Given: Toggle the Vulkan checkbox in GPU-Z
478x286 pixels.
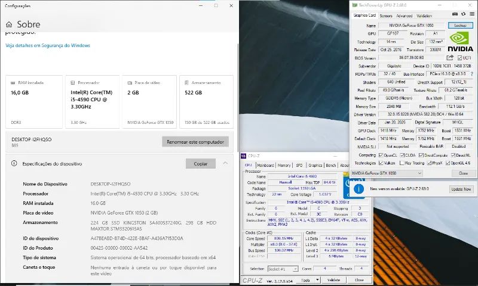Looking at the screenshot, I should (x=381, y=163).
